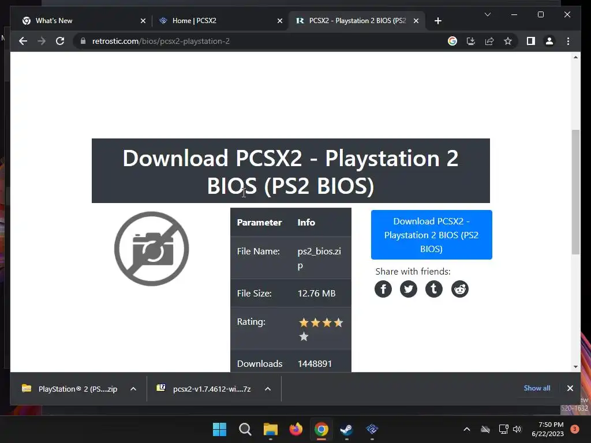
Task: Show hidden system tray icons
Action: [466, 429]
